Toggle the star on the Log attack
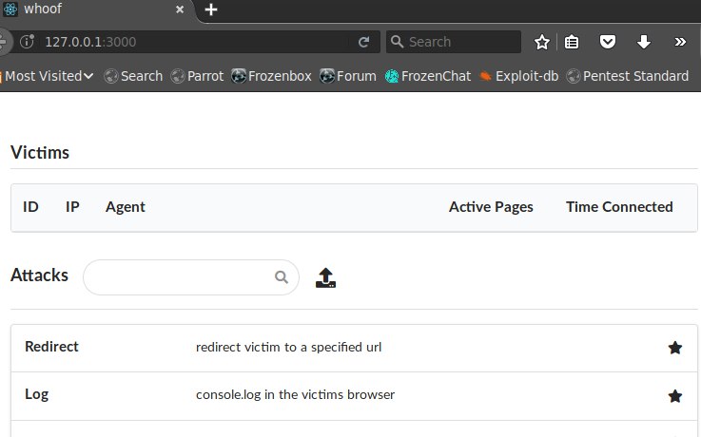The width and height of the screenshot is (701, 437). point(674,396)
